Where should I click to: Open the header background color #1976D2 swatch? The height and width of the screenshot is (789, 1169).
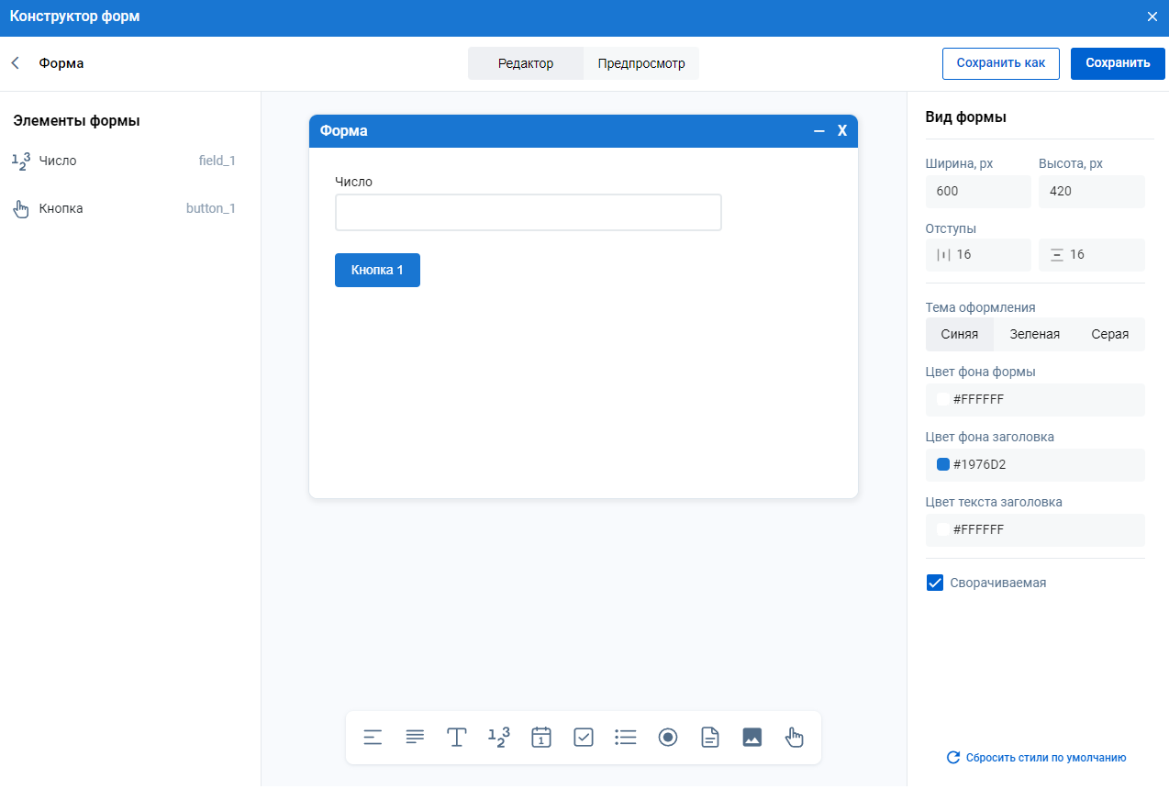pyautogui.click(x=943, y=464)
